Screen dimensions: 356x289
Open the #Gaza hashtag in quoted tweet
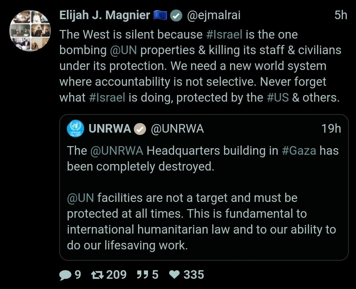[x=299, y=150]
